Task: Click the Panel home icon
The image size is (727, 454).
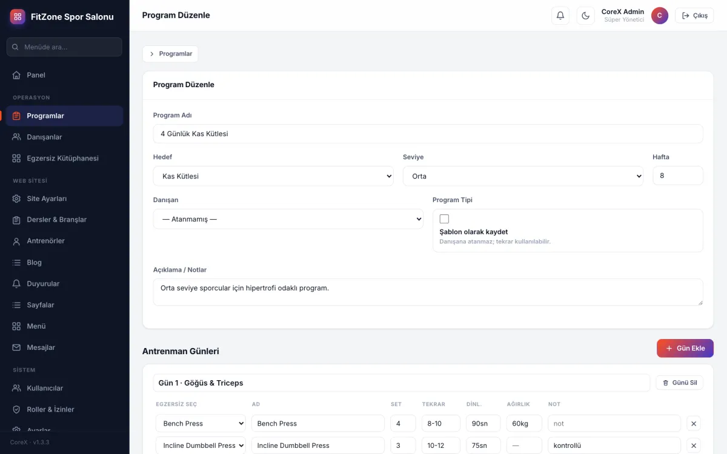Action: [x=16, y=75]
